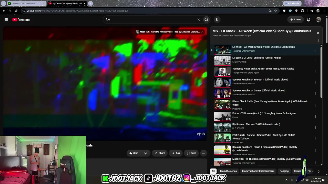Start voice search with the microphone
Image resolution: width=328 pixels, height=184 pixels.
(x=217, y=19)
